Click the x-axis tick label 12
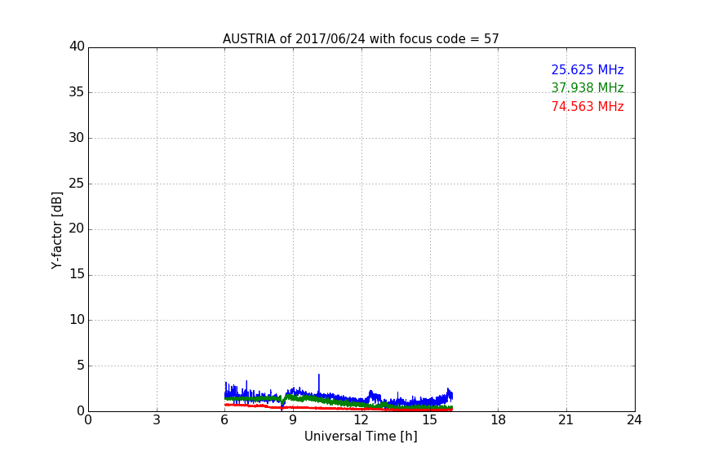The width and height of the screenshot is (705, 470). 361,420
